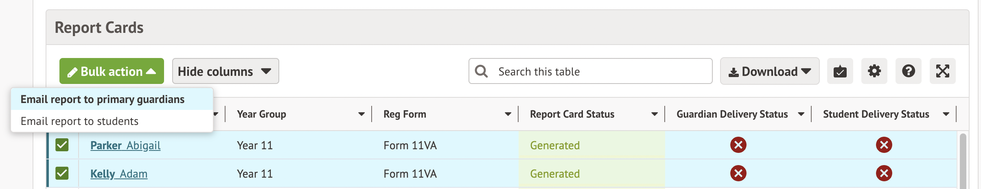
Task: Open Year Group column filter arrow
Action: [x=361, y=114]
